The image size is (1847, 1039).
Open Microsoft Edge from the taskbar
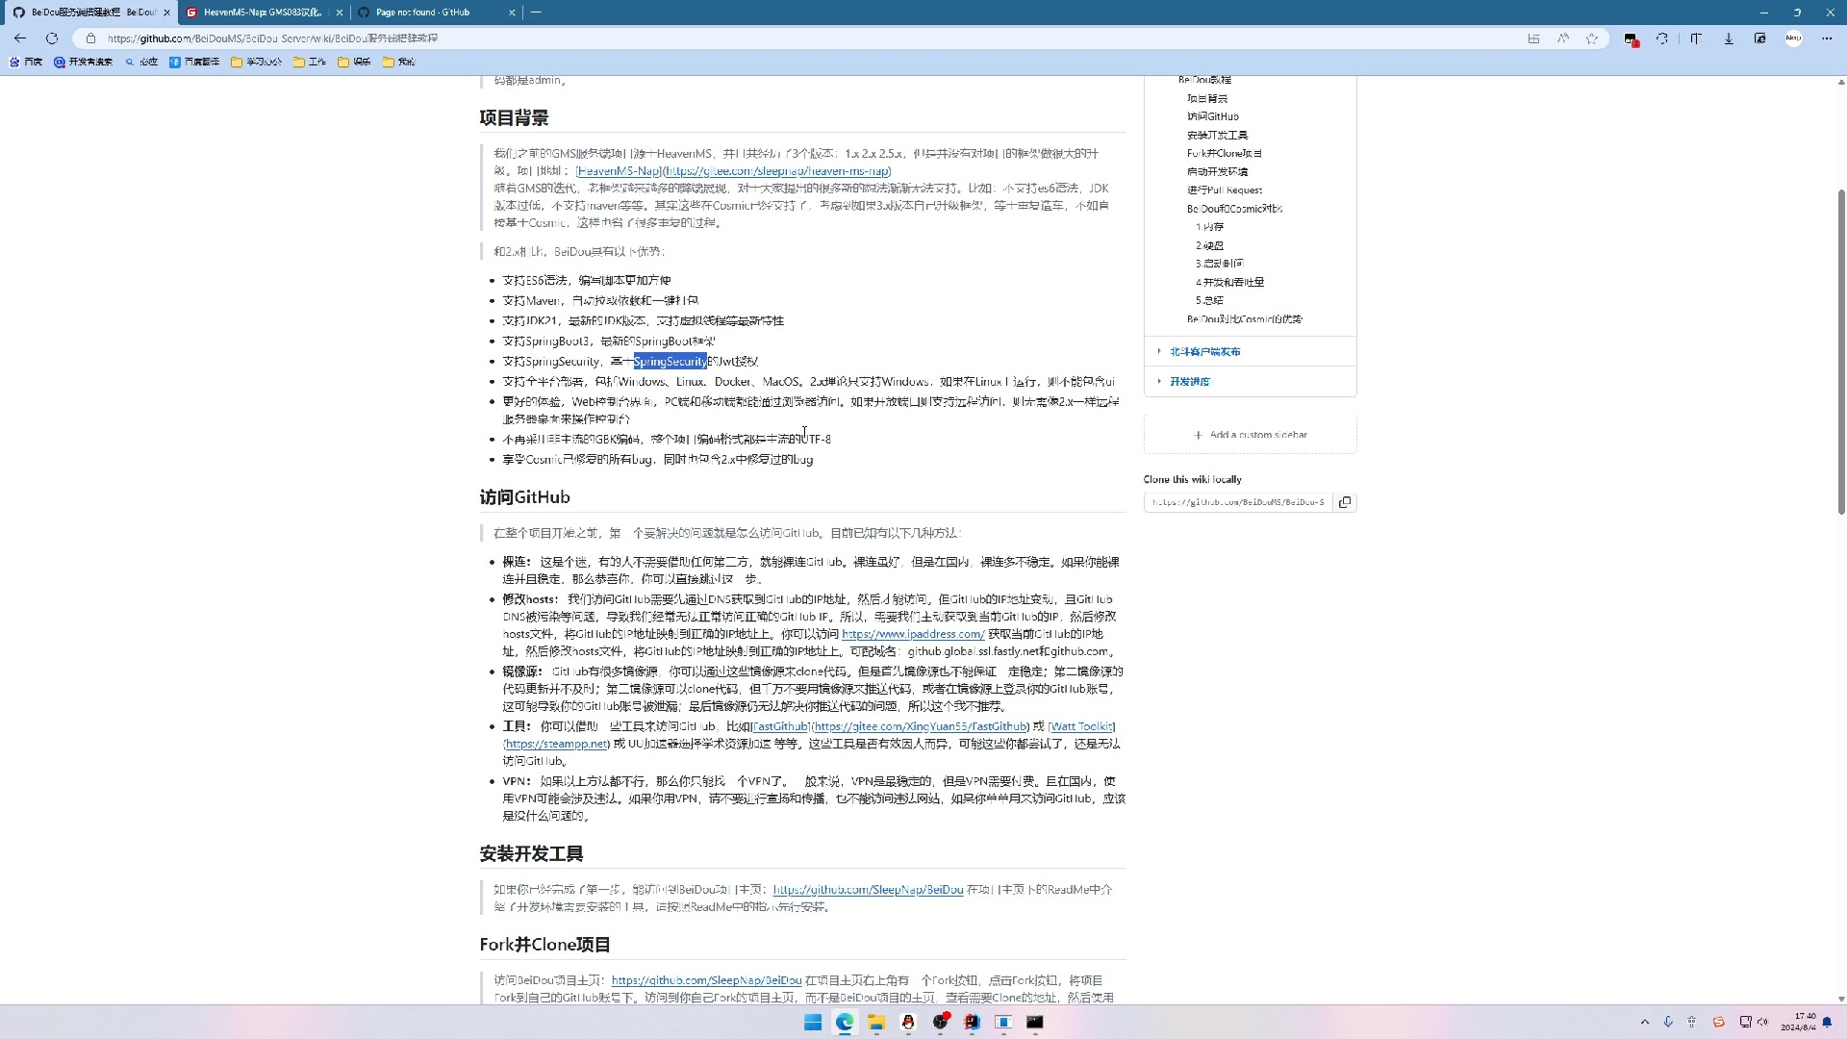click(x=845, y=1022)
